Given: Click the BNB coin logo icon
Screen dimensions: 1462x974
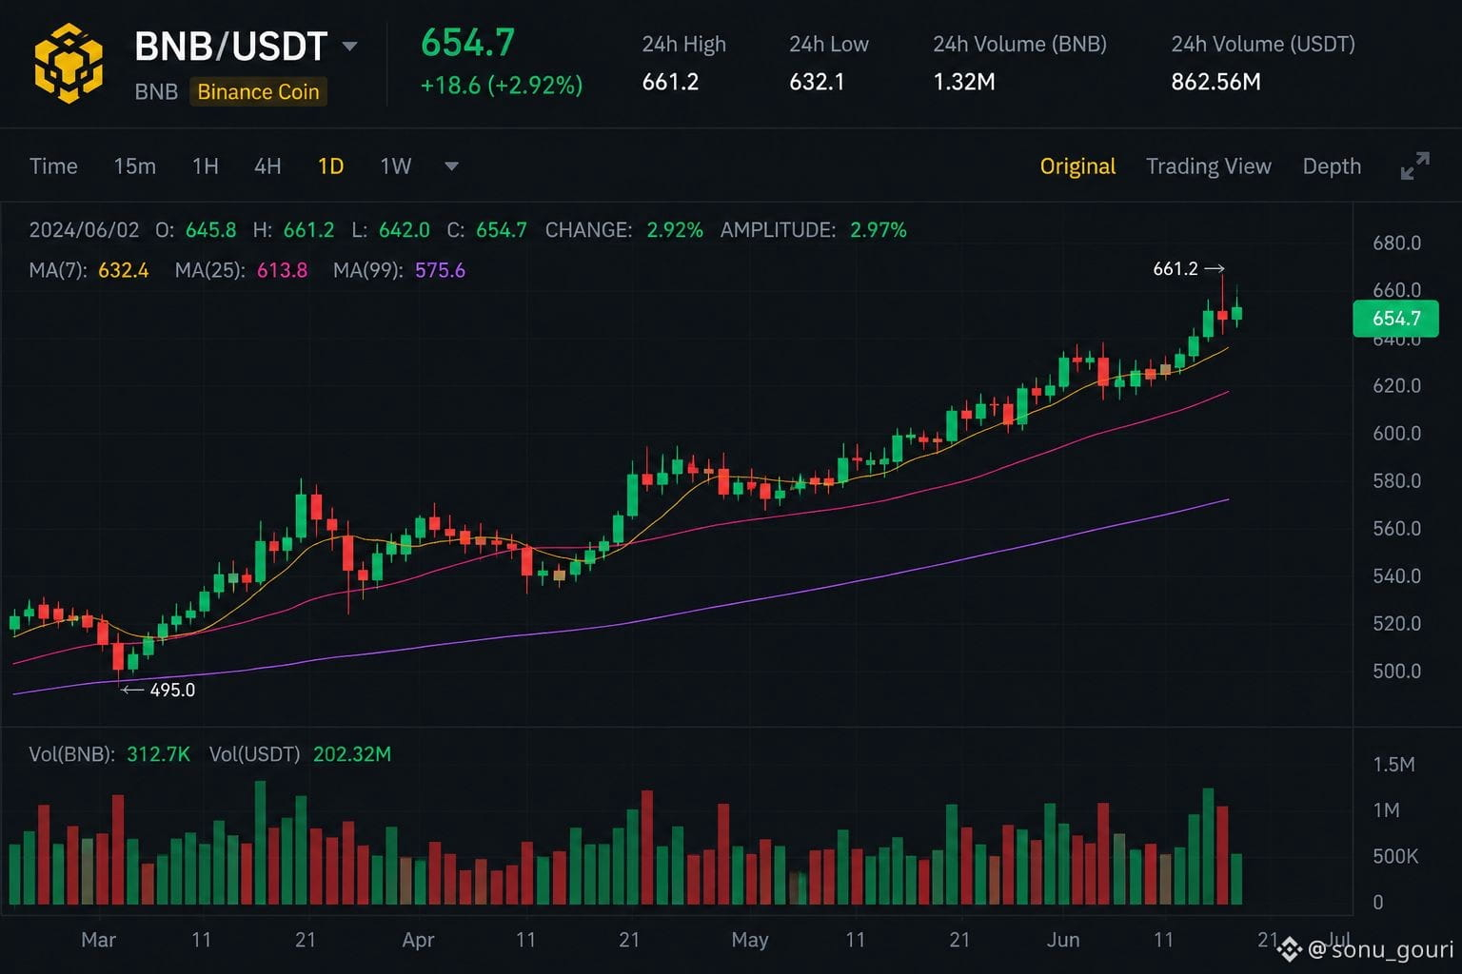Looking at the screenshot, I should pyautogui.click(x=69, y=63).
